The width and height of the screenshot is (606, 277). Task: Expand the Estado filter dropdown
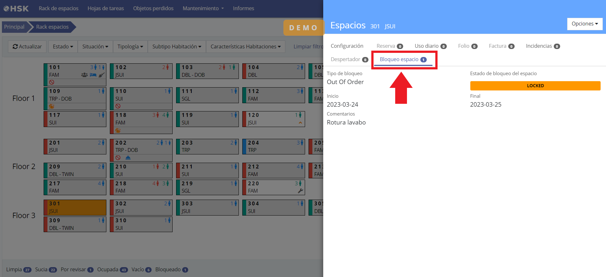tap(63, 47)
